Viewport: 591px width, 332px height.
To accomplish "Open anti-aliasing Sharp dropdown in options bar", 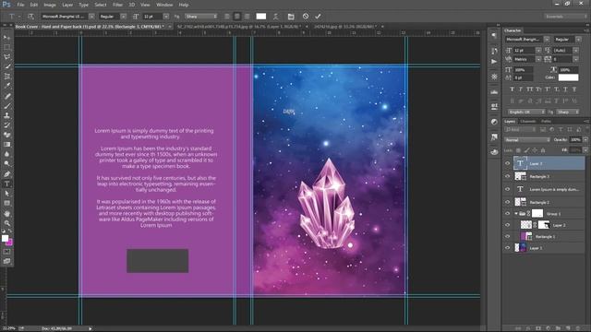I will (x=201, y=17).
